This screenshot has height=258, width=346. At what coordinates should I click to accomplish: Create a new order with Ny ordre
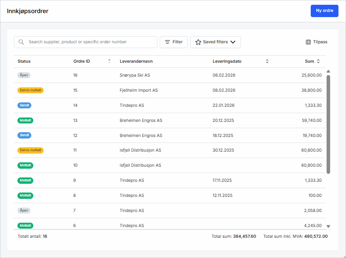324,11
